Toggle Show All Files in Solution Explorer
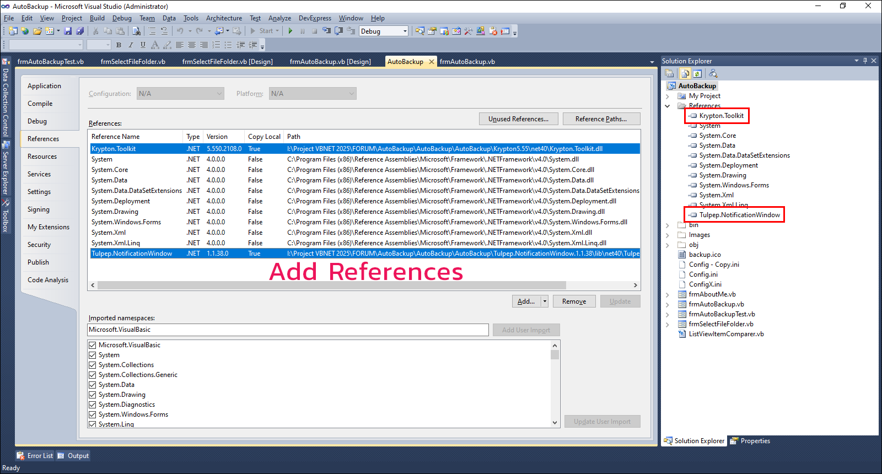The width and height of the screenshot is (882, 474). 685,73
